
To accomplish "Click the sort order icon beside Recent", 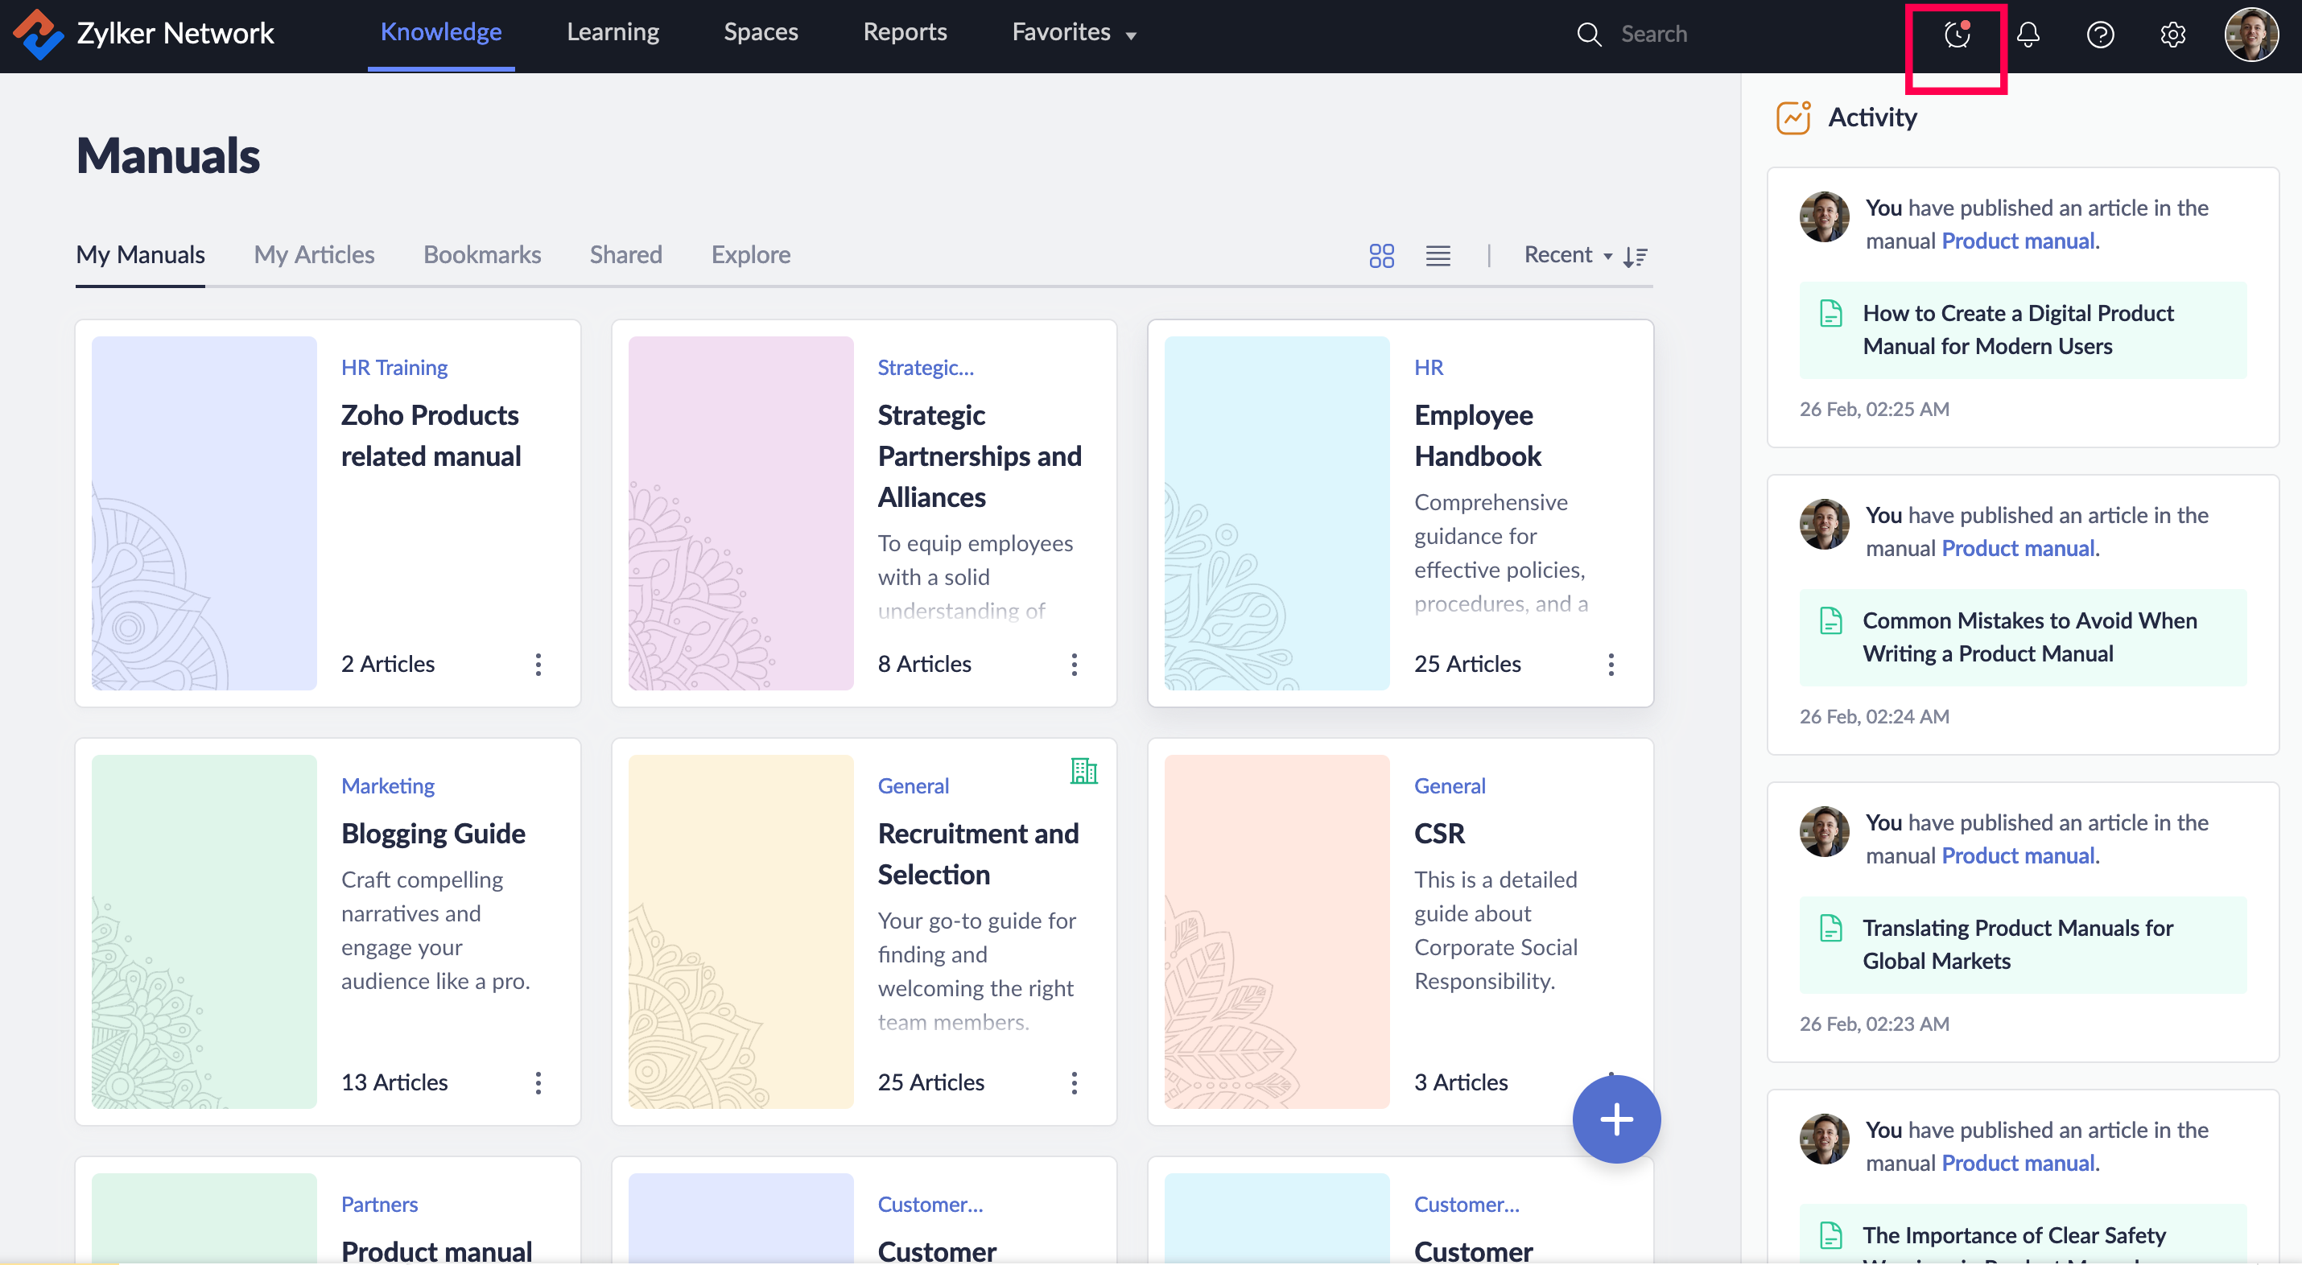I will pyautogui.click(x=1636, y=257).
